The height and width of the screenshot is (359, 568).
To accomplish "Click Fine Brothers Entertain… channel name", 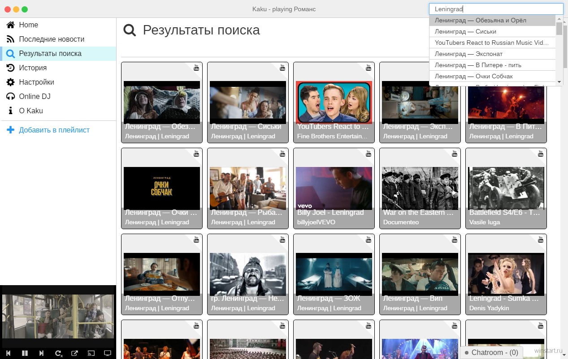I will coord(333,137).
